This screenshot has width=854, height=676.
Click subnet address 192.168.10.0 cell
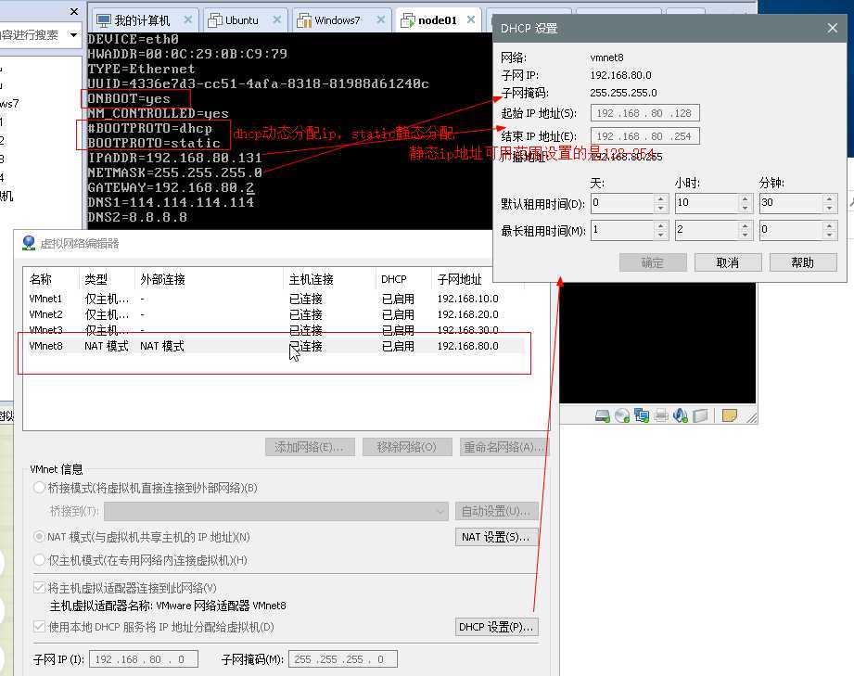(468, 299)
